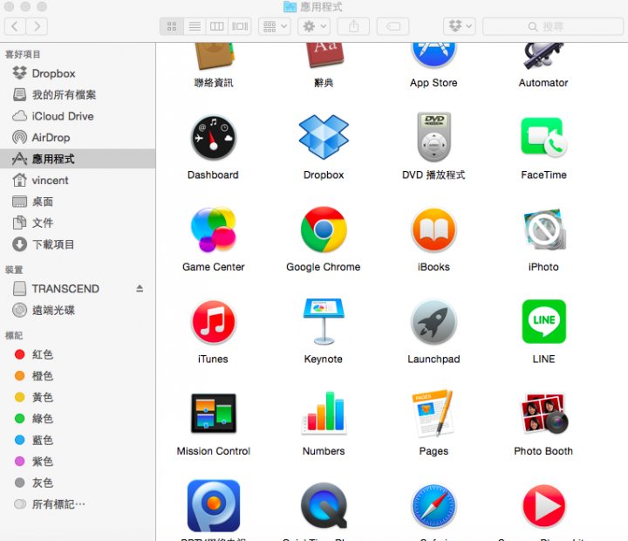Screen dimensions: 628x541
Task: Open the Dashboard app icon
Action: pyautogui.click(x=214, y=138)
